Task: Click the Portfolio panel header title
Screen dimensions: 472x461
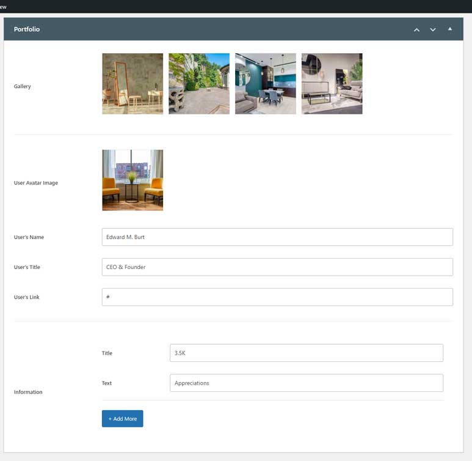Action: point(27,29)
